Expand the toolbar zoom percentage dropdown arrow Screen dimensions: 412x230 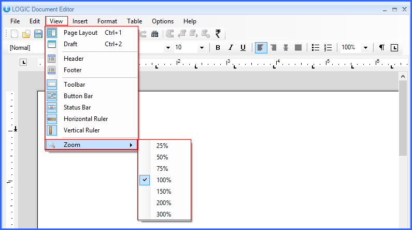click(365, 48)
